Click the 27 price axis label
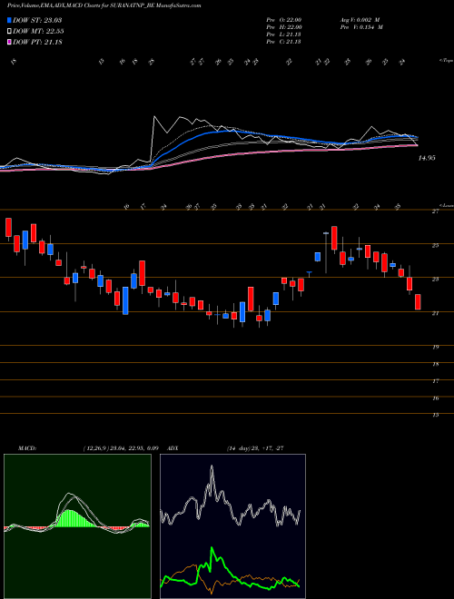The width and height of the screenshot is (454, 599). pos(435,211)
